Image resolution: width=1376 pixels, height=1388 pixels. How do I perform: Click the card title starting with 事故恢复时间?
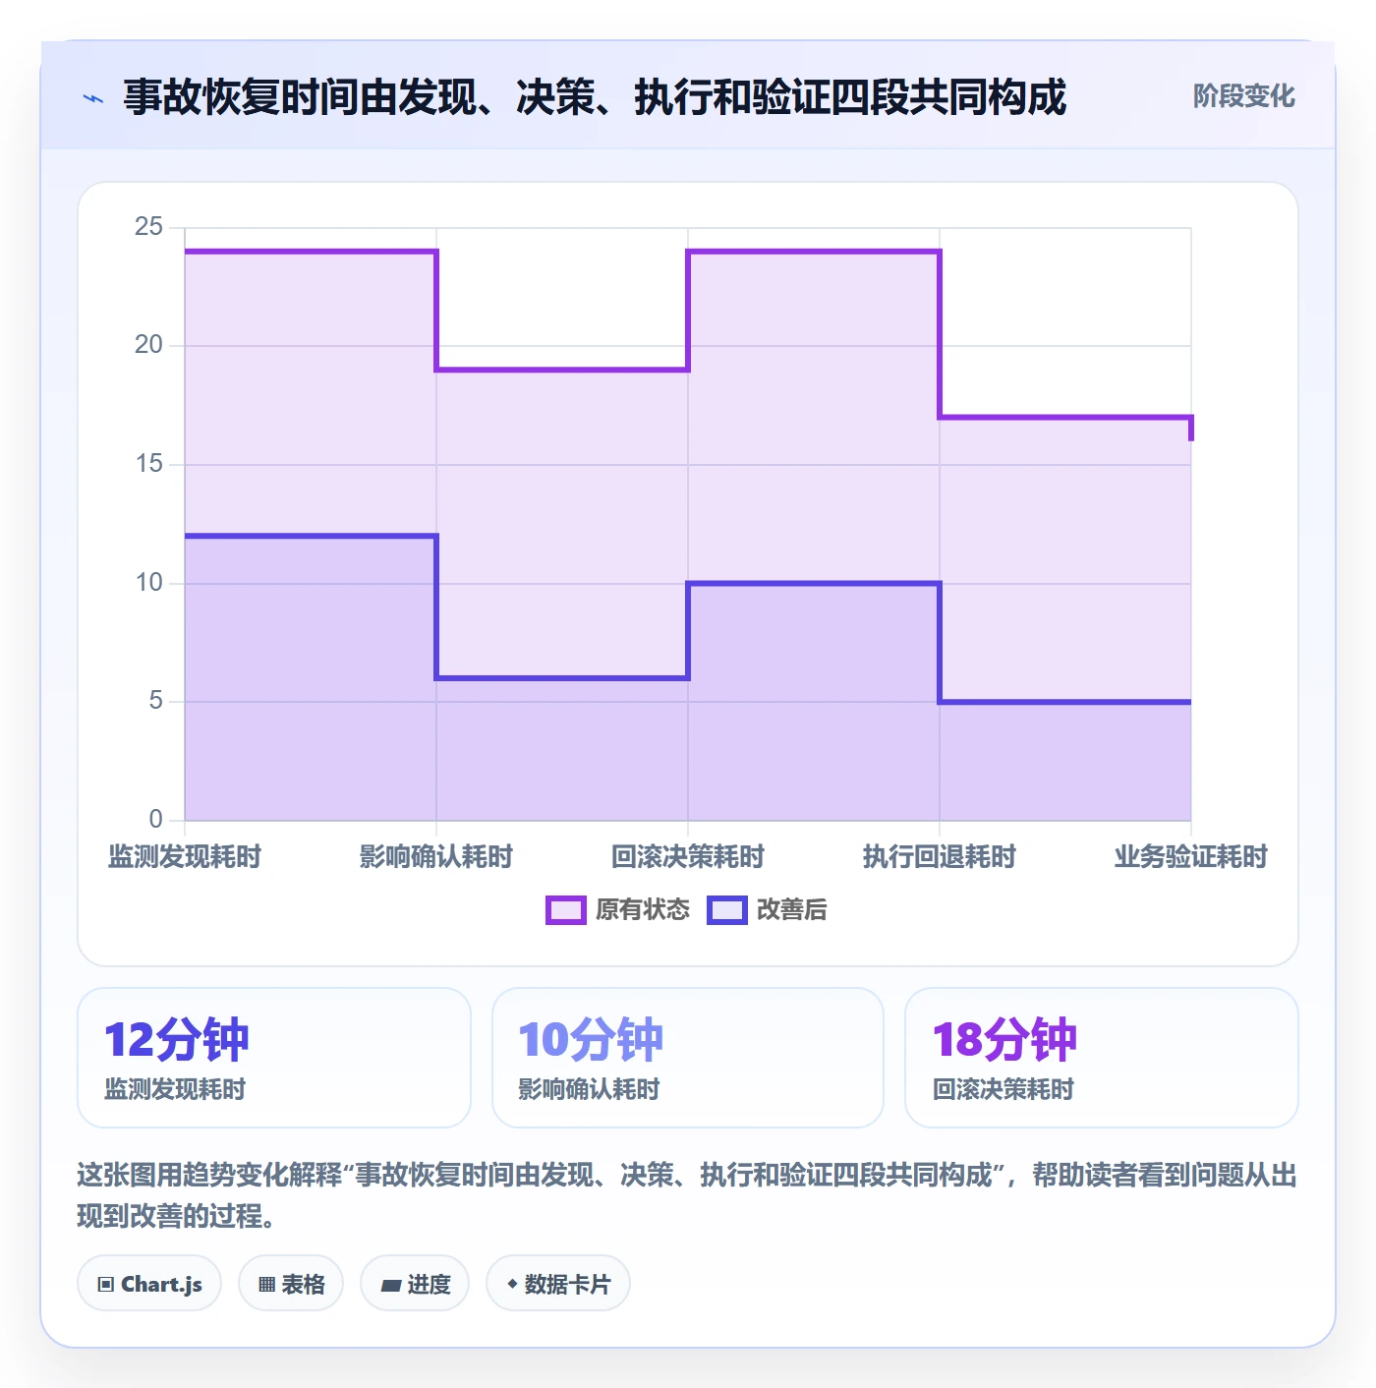click(x=595, y=97)
